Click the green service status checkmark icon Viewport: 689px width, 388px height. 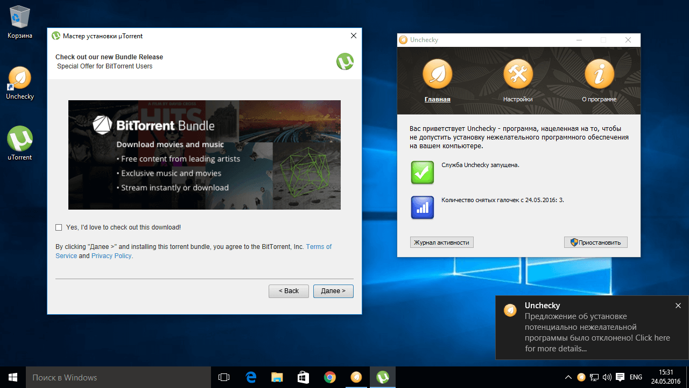(x=422, y=172)
